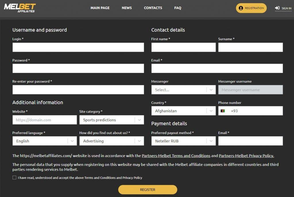Open the Partners-Melbet Privacy Policy link
The width and height of the screenshot is (294, 197).
click(x=246, y=156)
